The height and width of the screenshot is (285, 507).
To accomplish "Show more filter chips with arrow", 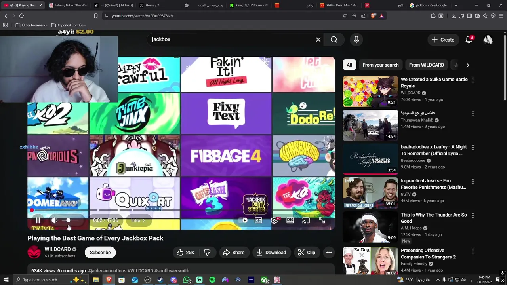I will (467, 65).
